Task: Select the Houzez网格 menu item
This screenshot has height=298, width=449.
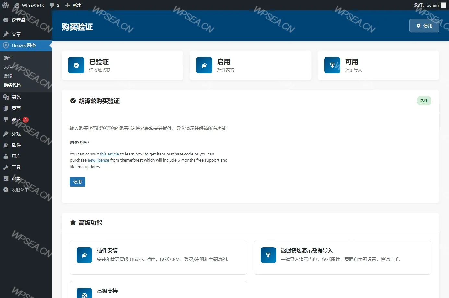Action: coord(26,45)
